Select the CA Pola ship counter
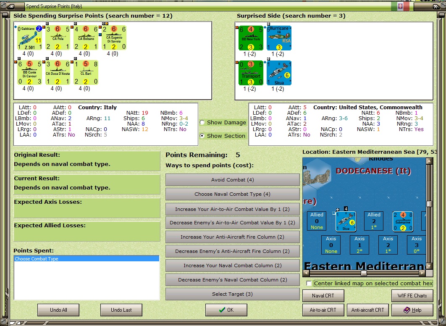This screenshot has height=326, width=446. coord(58,38)
